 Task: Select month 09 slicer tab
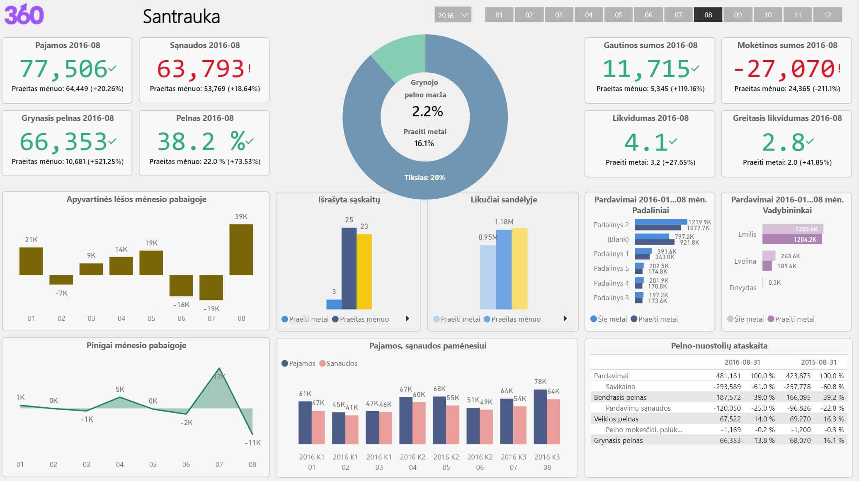point(738,15)
